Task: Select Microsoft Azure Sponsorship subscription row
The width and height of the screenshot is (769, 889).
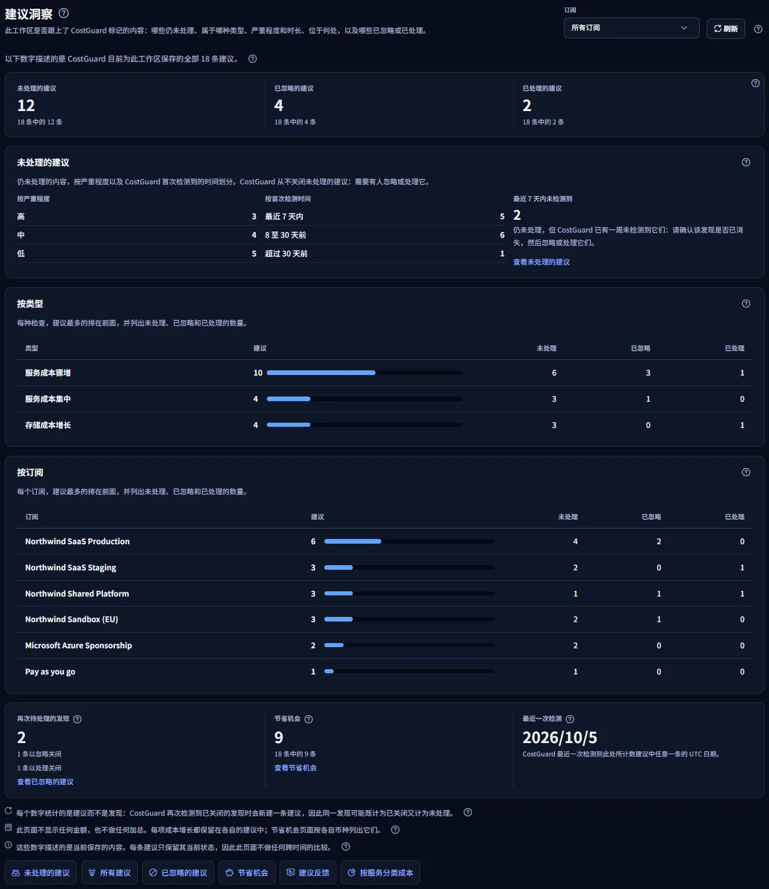Action: [384, 645]
